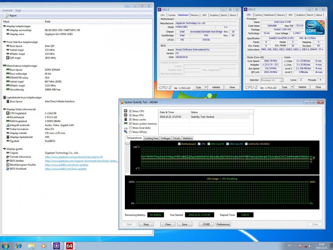Click the Stress GPU(s) monitor icon
This screenshot has height=250, width=333.
click(126, 132)
